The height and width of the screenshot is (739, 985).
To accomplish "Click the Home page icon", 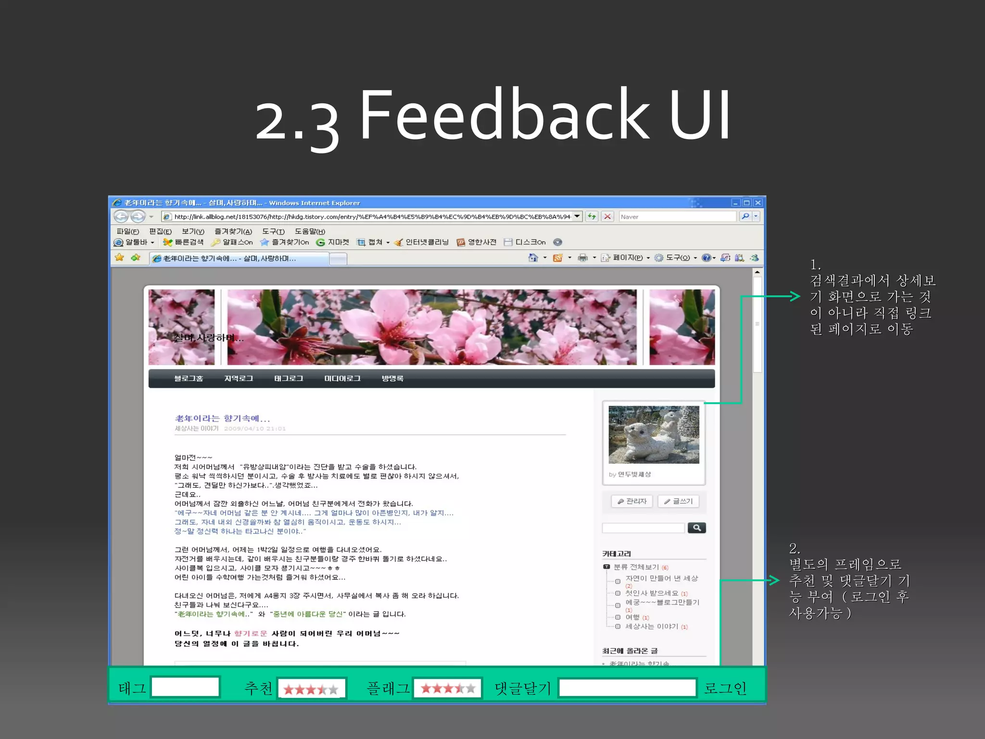I will (533, 258).
